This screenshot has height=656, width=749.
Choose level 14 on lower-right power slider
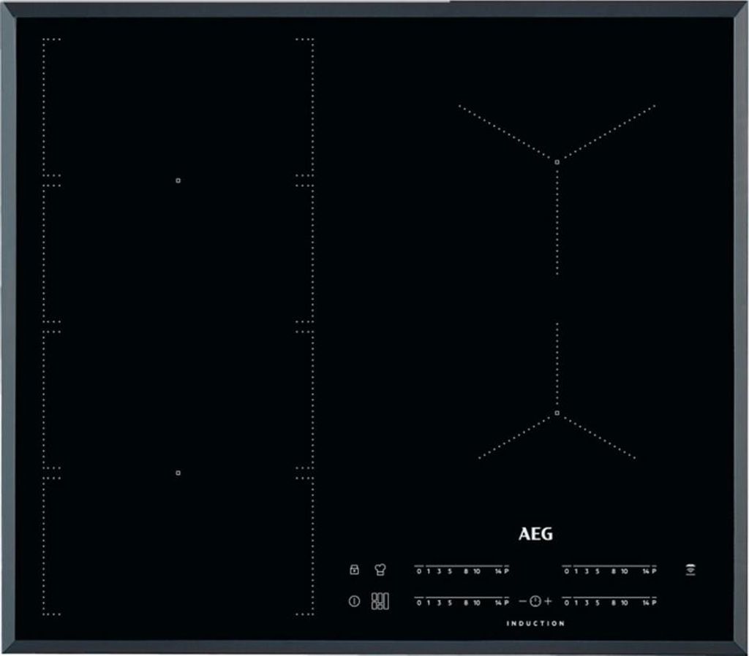pos(646,603)
